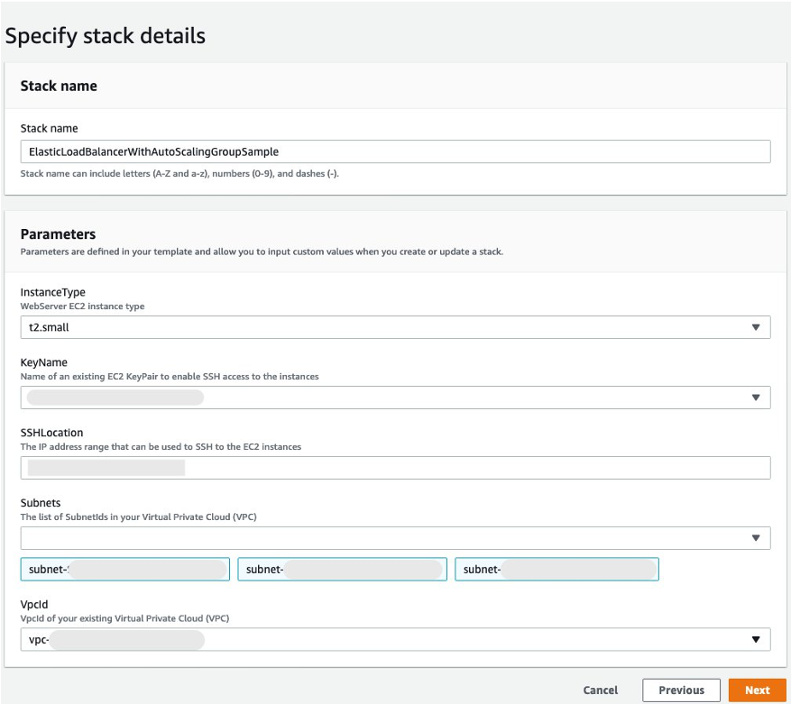Screen dimensions: 791x704
Task: Click the Specify stack details title
Action: (x=105, y=35)
